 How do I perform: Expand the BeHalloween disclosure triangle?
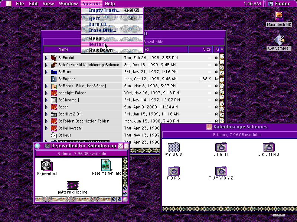coord(46,128)
